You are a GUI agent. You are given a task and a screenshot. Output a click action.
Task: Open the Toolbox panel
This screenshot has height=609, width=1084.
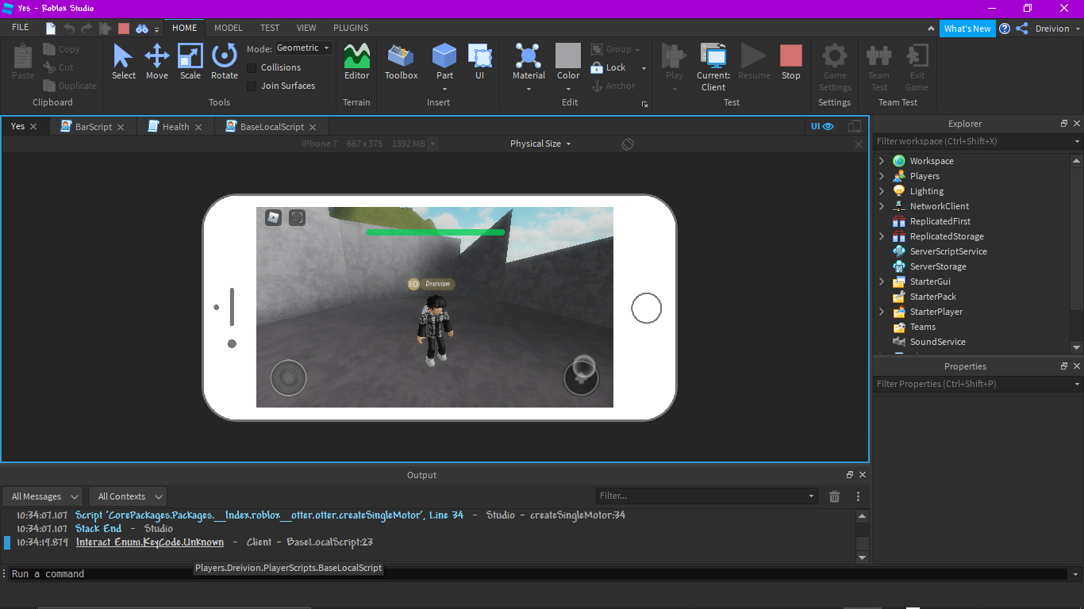401,62
